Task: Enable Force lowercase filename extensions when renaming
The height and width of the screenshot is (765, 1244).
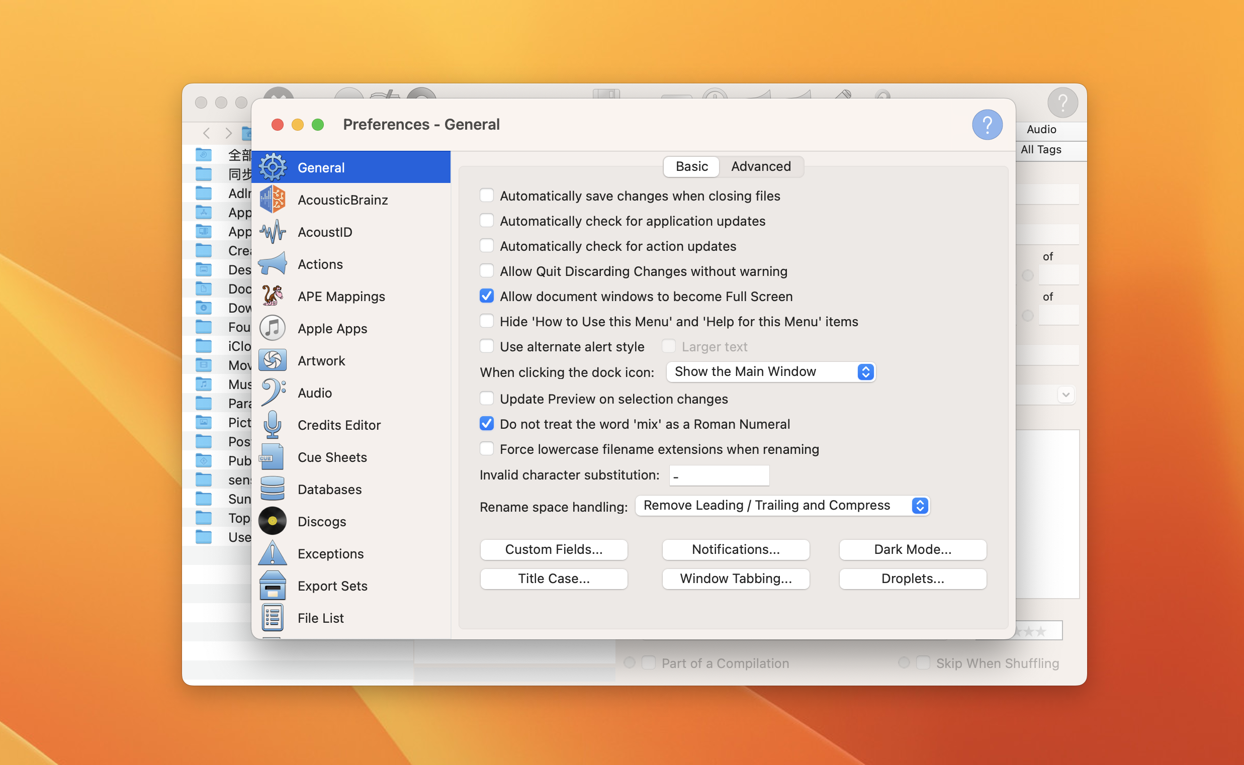Action: click(x=486, y=449)
